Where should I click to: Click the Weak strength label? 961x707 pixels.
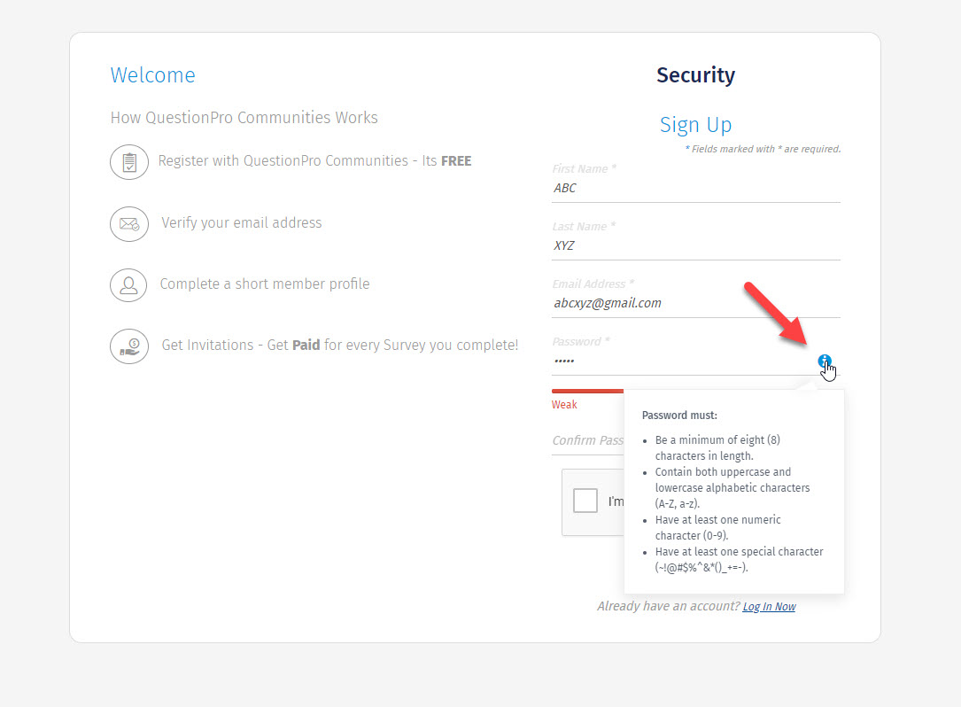tap(564, 405)
